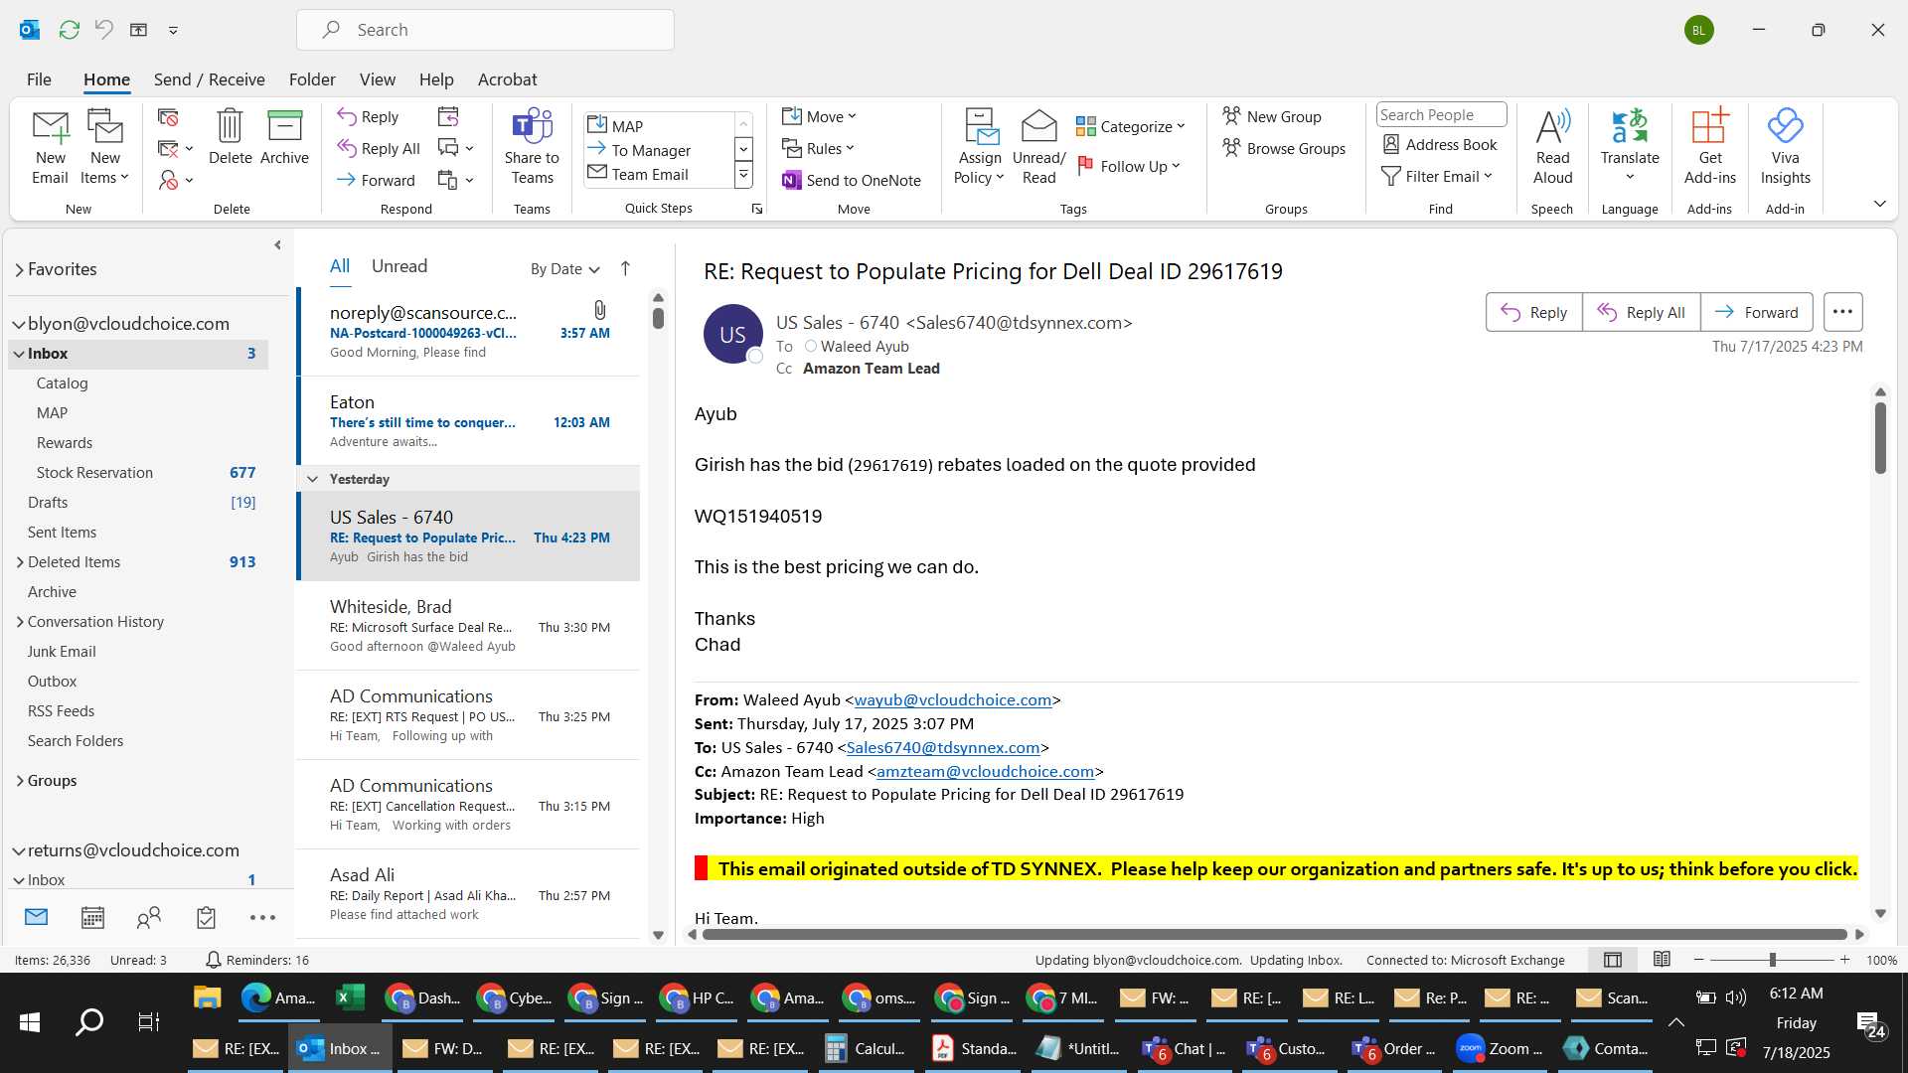Click Send/Receive sync icon in title bar
This screenshot has height=1073, width=1908.
[x=69, y=30]
